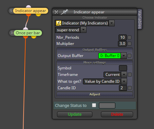Open the Output Buffer dropdown arrow
This screenshot has height=129, width=154.
pos(124,56)
